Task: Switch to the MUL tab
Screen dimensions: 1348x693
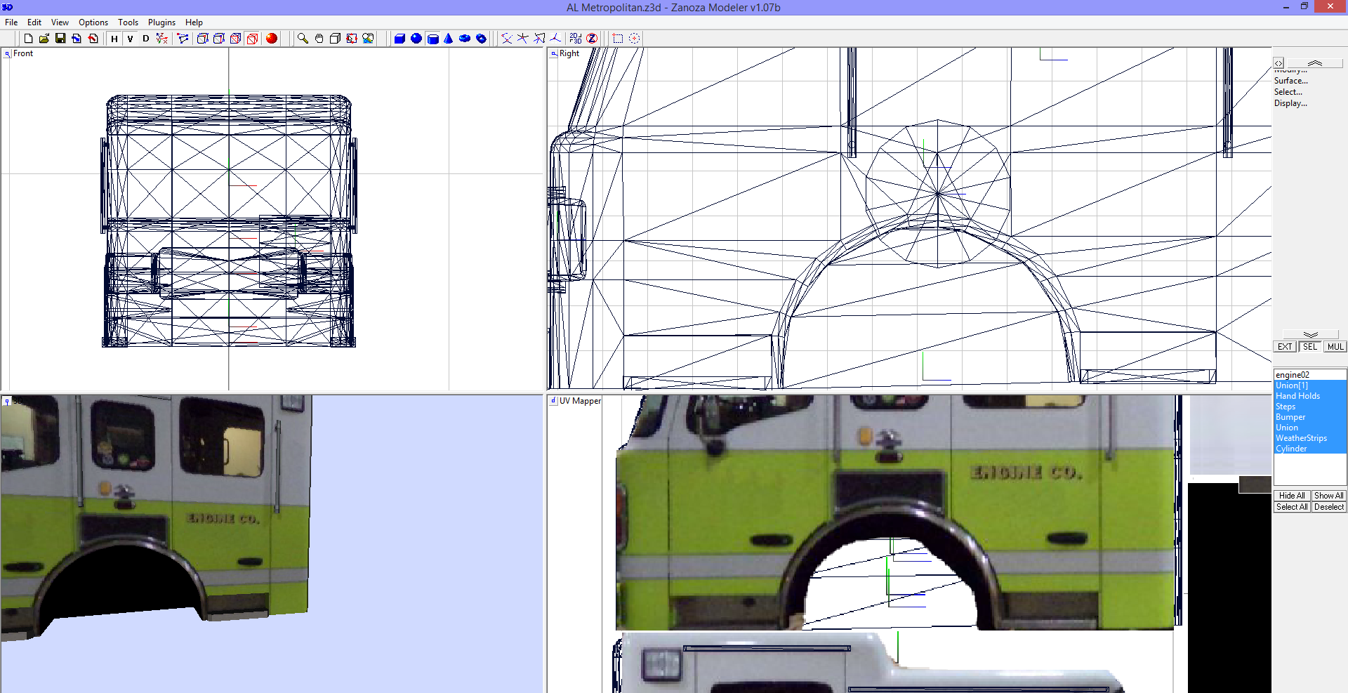Action: click(1335, 346)
